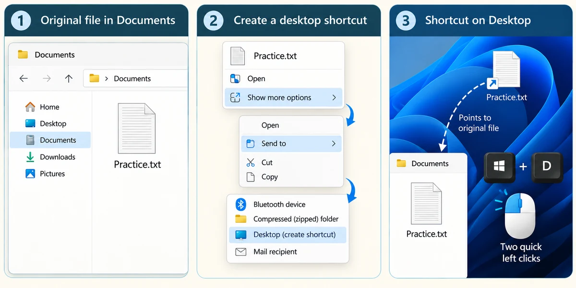Image resolution: width=576 pixels, height=288 pixels.
Task: Click the Send to icon
Action: [x=250, y=144]
